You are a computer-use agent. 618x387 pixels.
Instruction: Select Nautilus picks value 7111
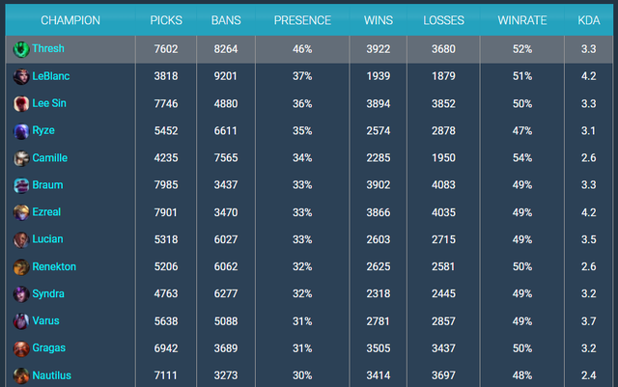click(166, 375)
